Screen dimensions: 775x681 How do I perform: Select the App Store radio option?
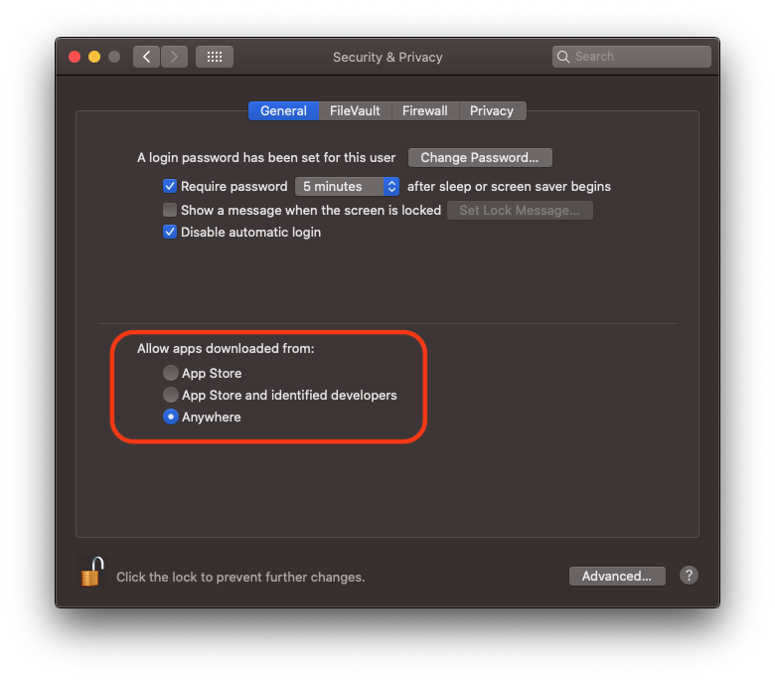click(171, 373)
